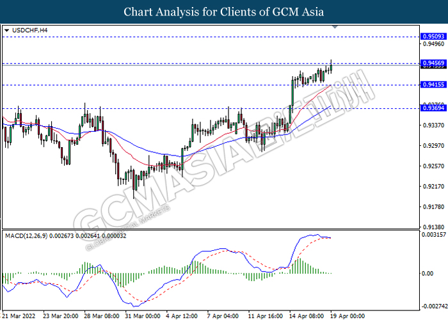Viewport: 448px width, 320px height.
Task: Click the 0.94960 price axis value
Action: click(x=434, y=44)
